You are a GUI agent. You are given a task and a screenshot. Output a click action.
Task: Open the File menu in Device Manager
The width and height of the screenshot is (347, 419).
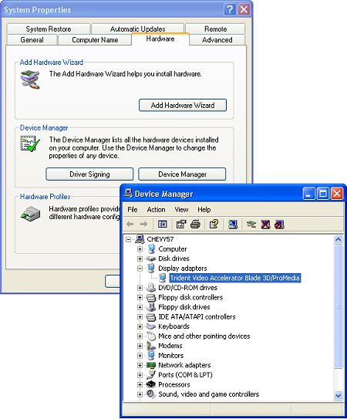point(133,210)
